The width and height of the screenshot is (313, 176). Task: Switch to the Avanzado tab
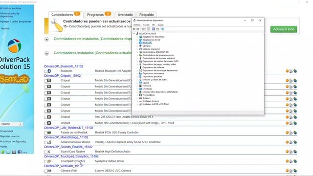point(125,15)
